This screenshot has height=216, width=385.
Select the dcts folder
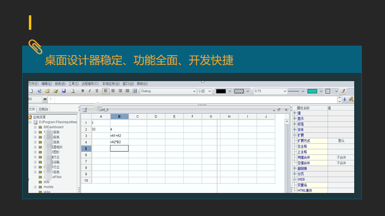[46, 182]
